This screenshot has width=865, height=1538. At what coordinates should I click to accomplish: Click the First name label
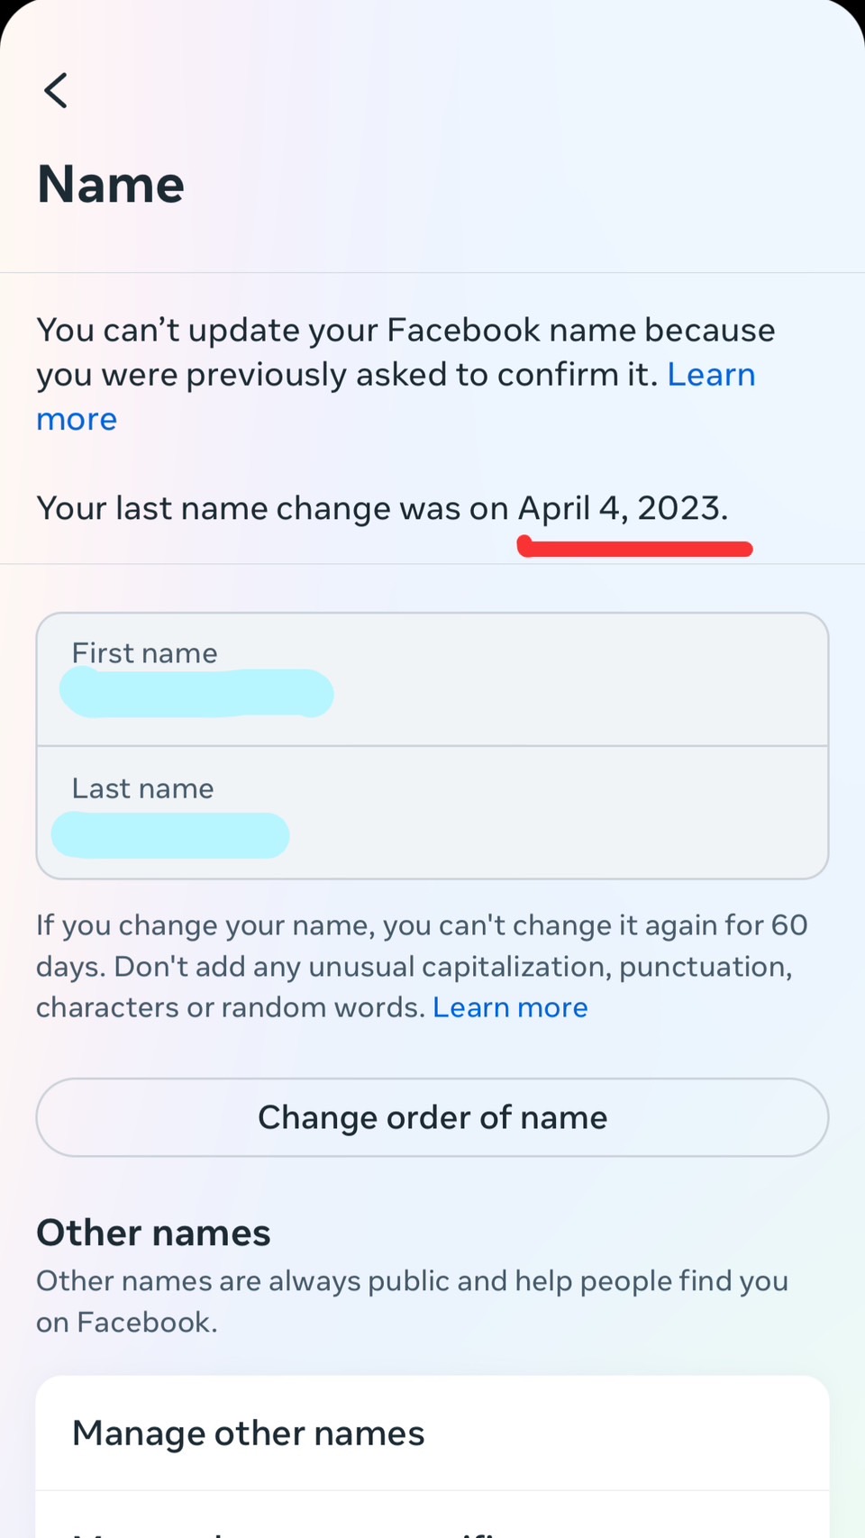coord(145,653)
